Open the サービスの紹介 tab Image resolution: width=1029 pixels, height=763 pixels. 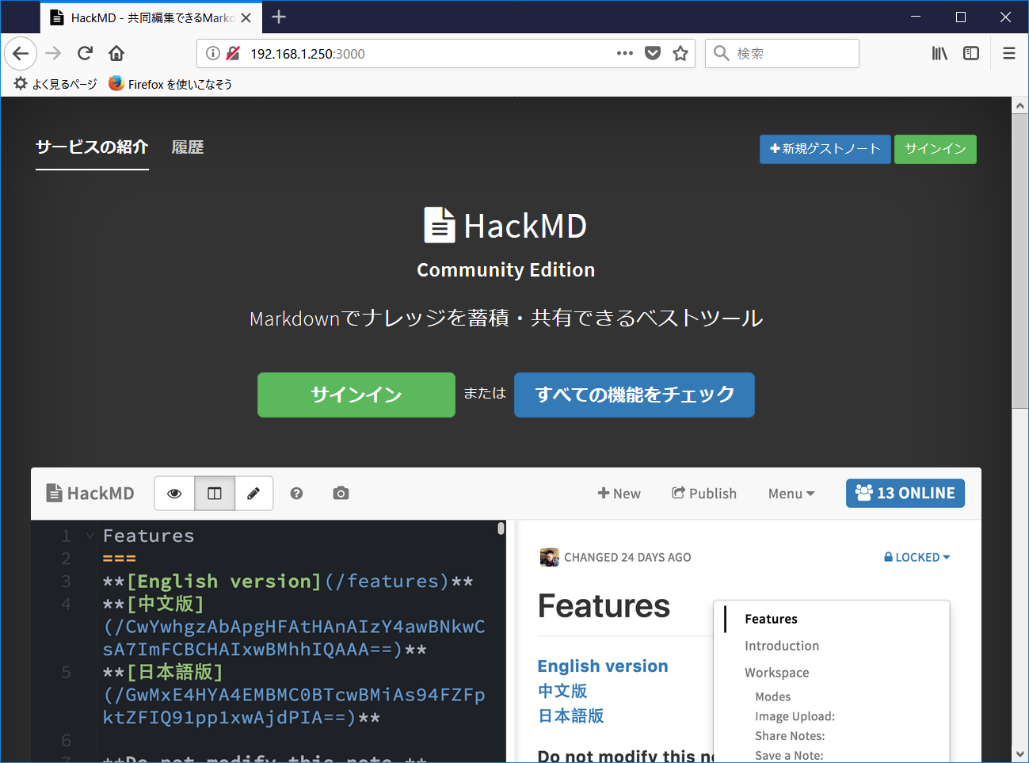click(91, 147)
